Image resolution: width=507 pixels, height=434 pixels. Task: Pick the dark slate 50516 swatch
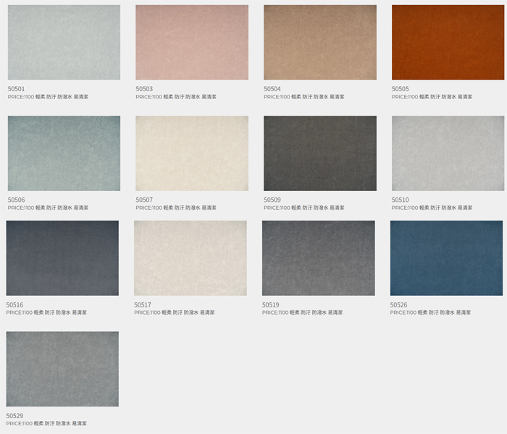pos(62,258)
